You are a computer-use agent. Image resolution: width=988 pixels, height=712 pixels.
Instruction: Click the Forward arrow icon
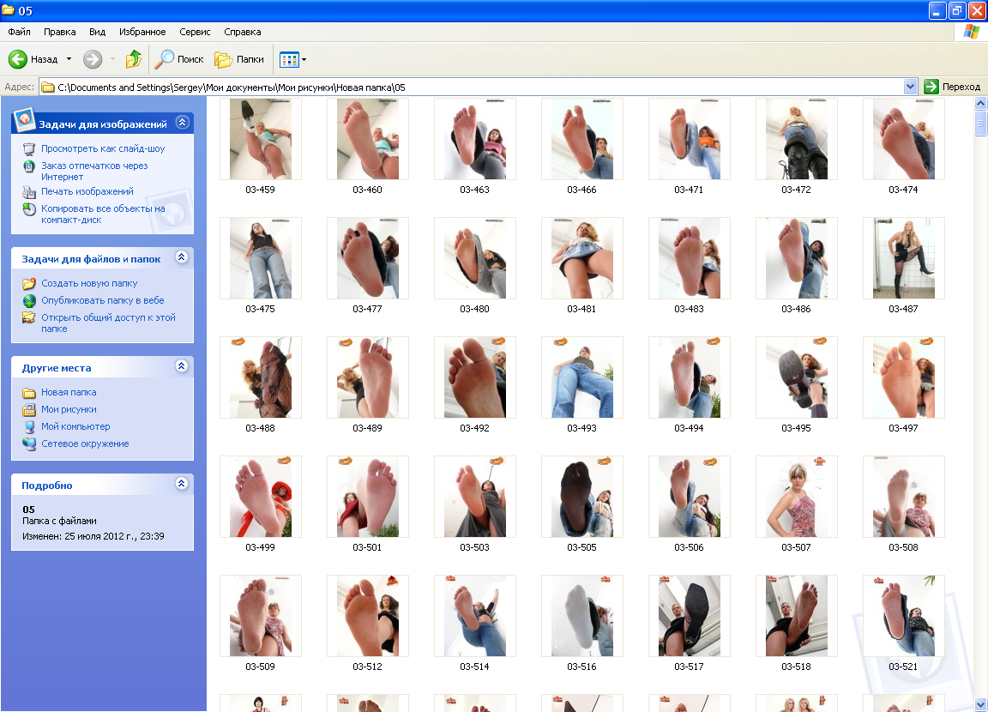point(93,59)
